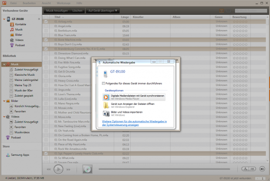
Task: Open device Bilder folder icon
Action: click(x=12, y=35)
